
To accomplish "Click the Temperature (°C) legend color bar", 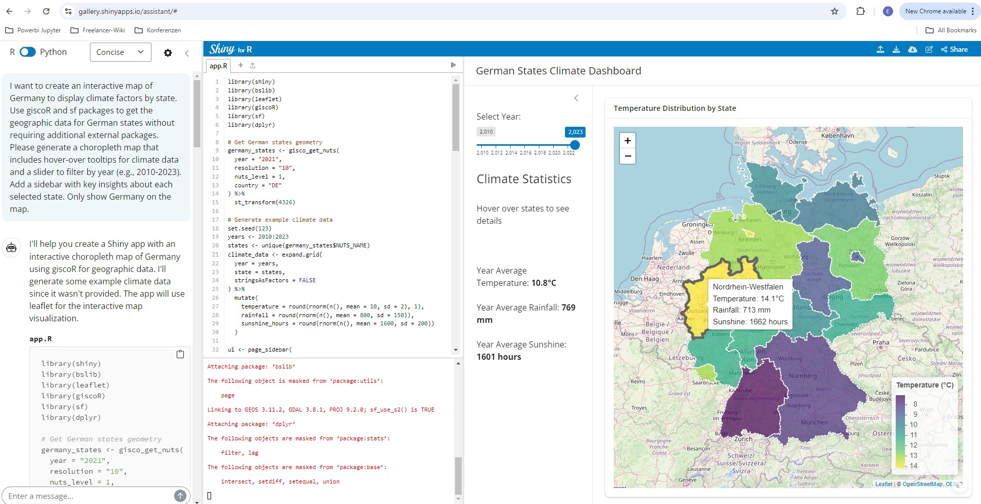I will pyautogui.click(x=900, y=432).
